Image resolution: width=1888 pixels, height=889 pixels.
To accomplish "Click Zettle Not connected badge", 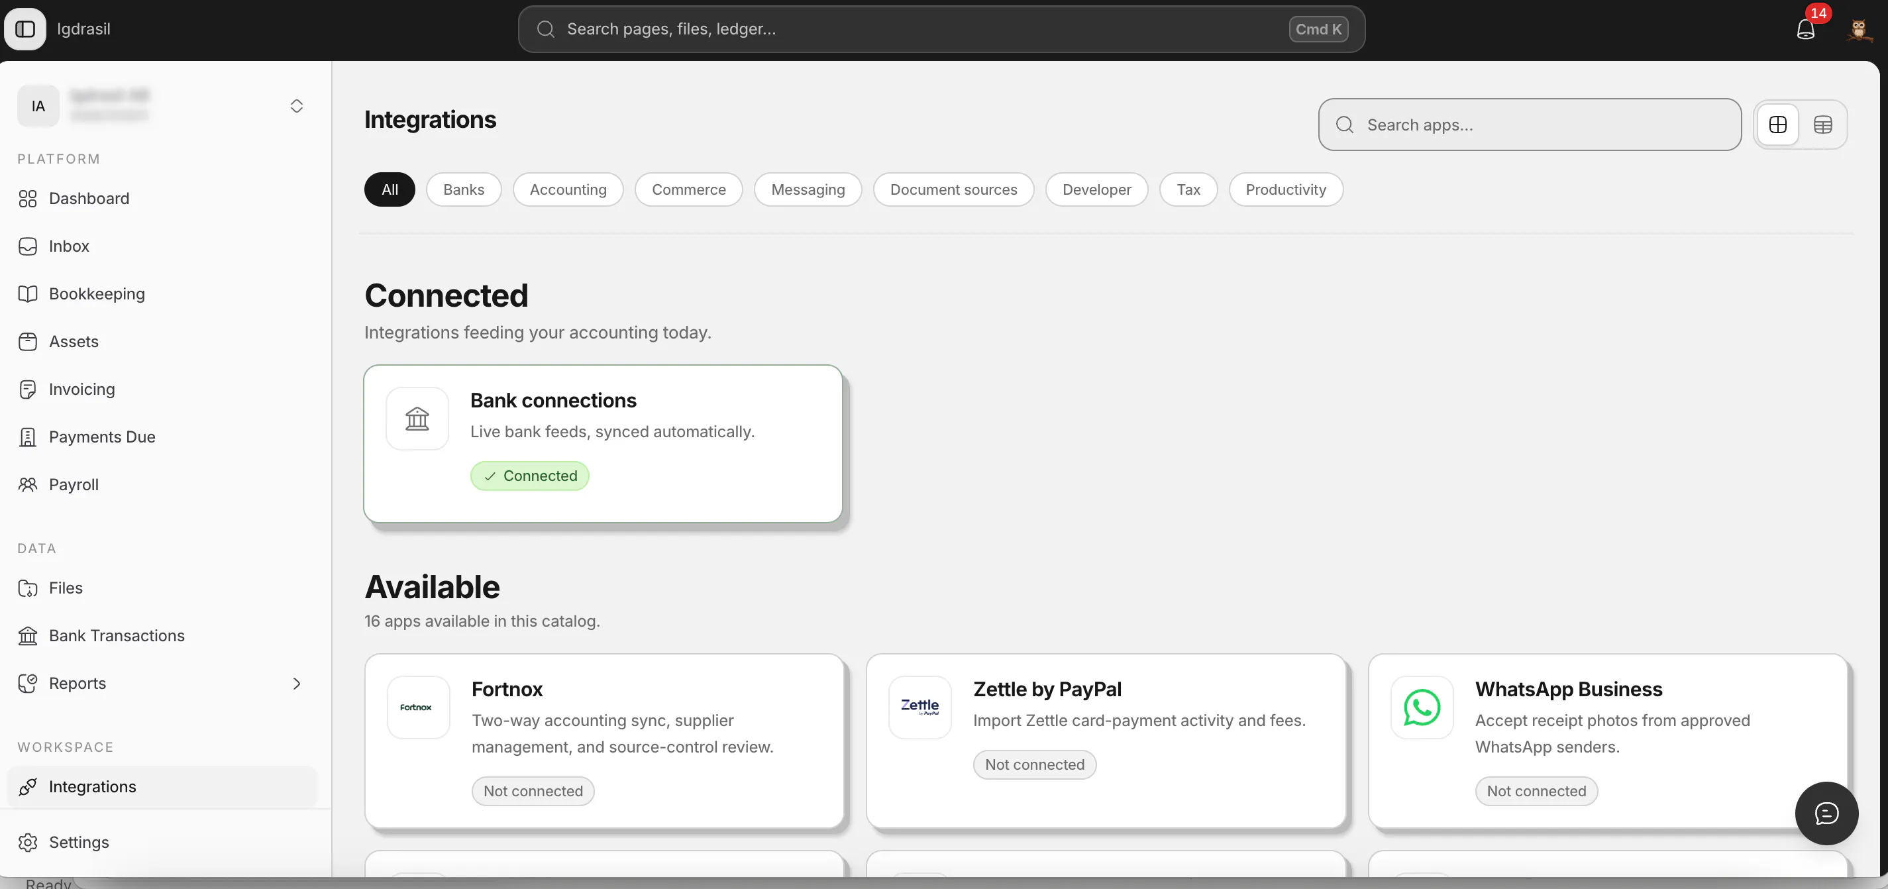I will point(1034,764).
